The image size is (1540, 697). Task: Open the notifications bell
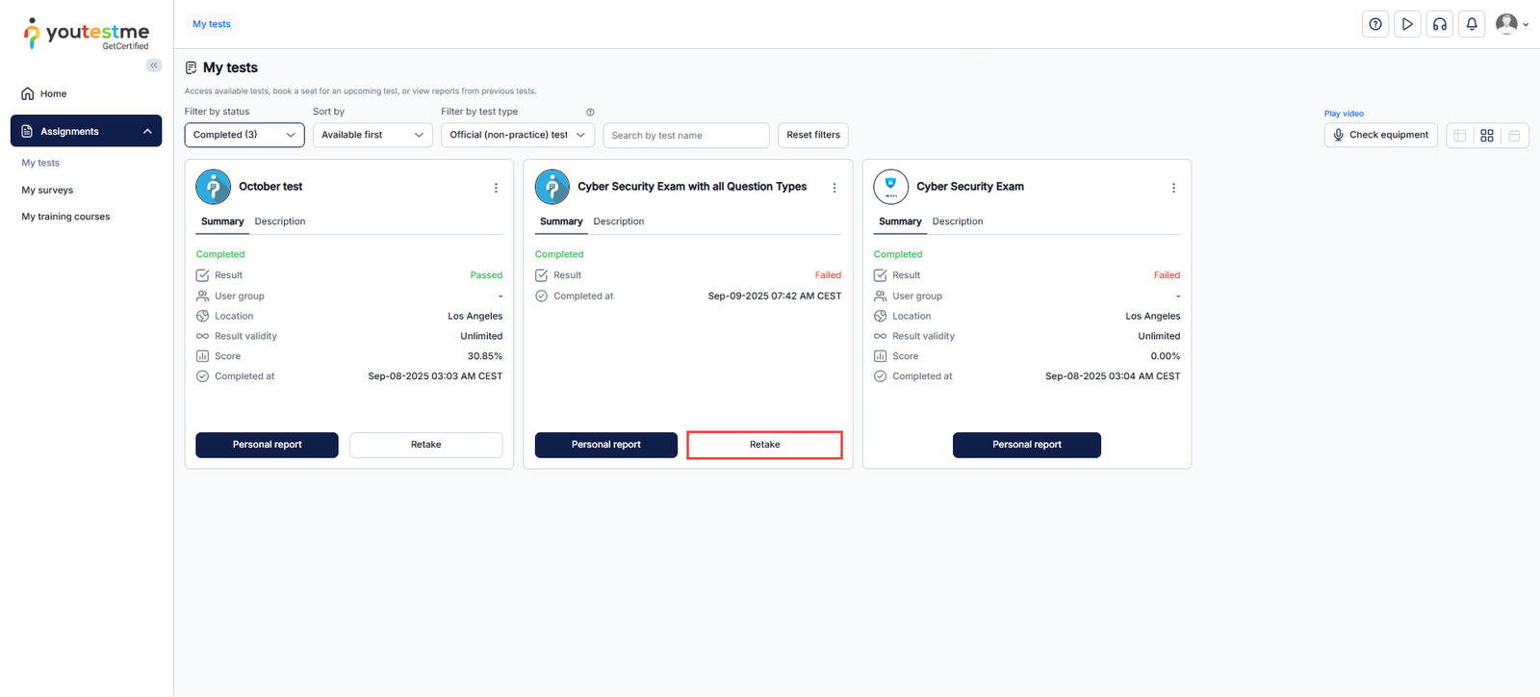[x=1472, y=25]
